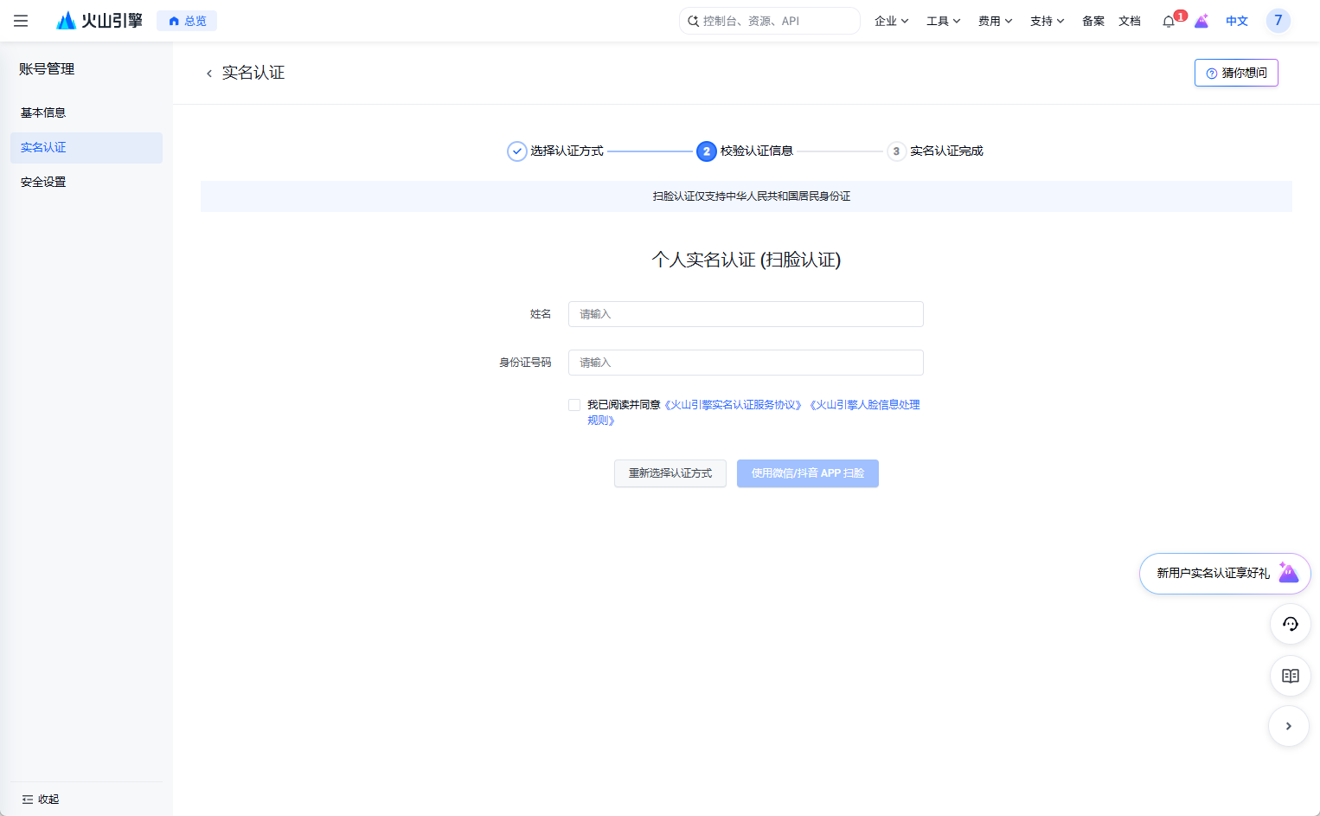Switch language via 中文
The image size is (1320, 816).
1237,21
